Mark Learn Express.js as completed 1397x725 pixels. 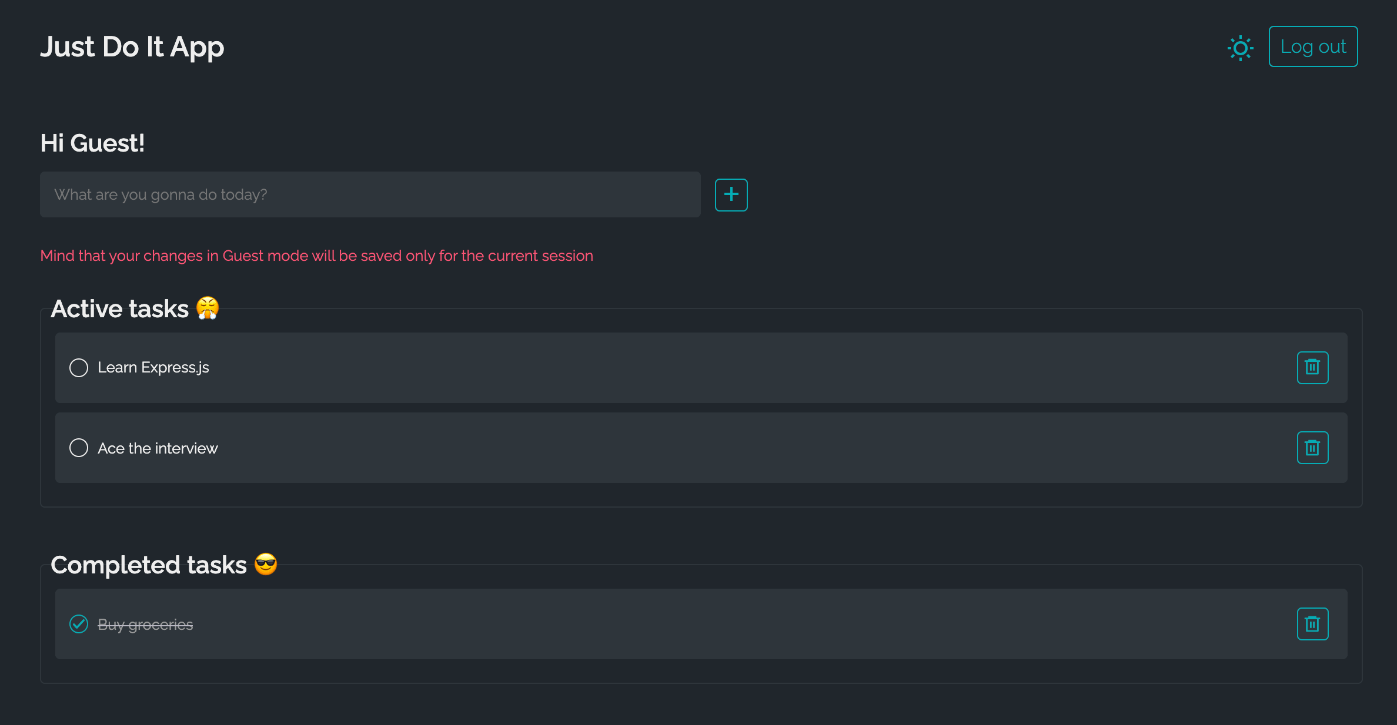(79, 368)
